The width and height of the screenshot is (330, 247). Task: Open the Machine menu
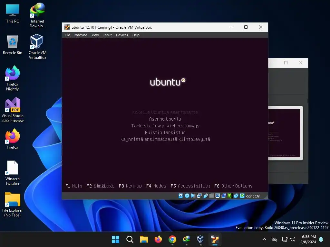81,35
